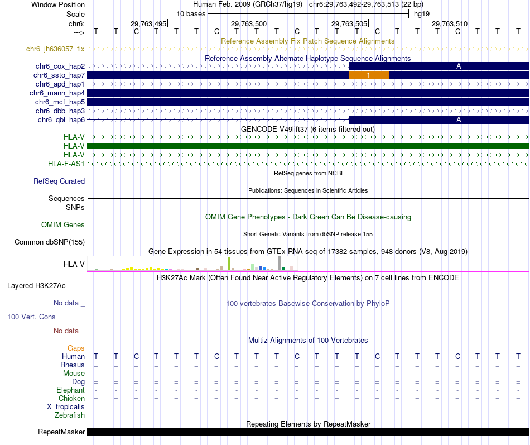Viewport: 530px width, 445px height.
Task: Click the 100 Vert. Cons label
Action: point(31,317)
